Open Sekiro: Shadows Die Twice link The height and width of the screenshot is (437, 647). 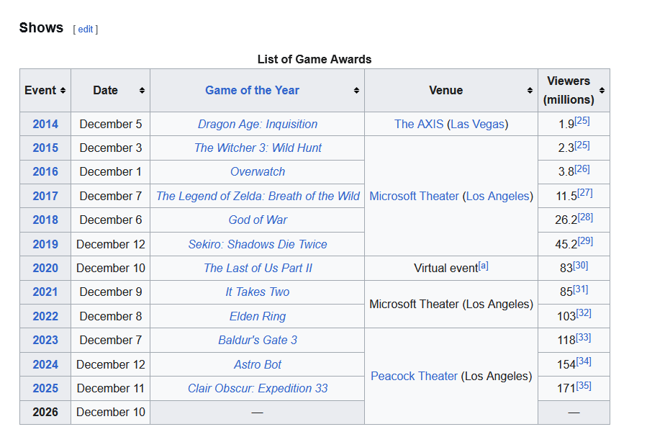258,244
